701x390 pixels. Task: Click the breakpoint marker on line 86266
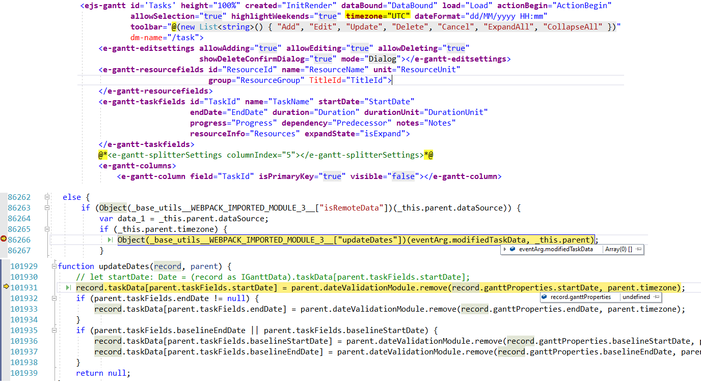click(4, 239)
